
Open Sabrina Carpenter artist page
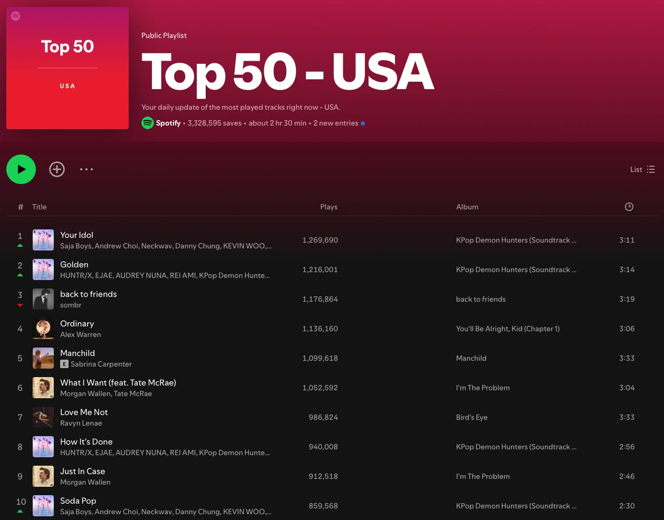tap(101, 364)
